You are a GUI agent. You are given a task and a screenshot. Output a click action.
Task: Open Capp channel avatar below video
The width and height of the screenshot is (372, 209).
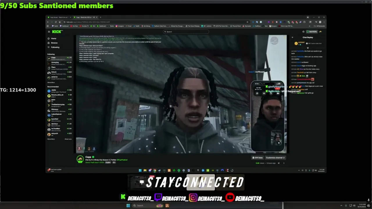point(80,159)
